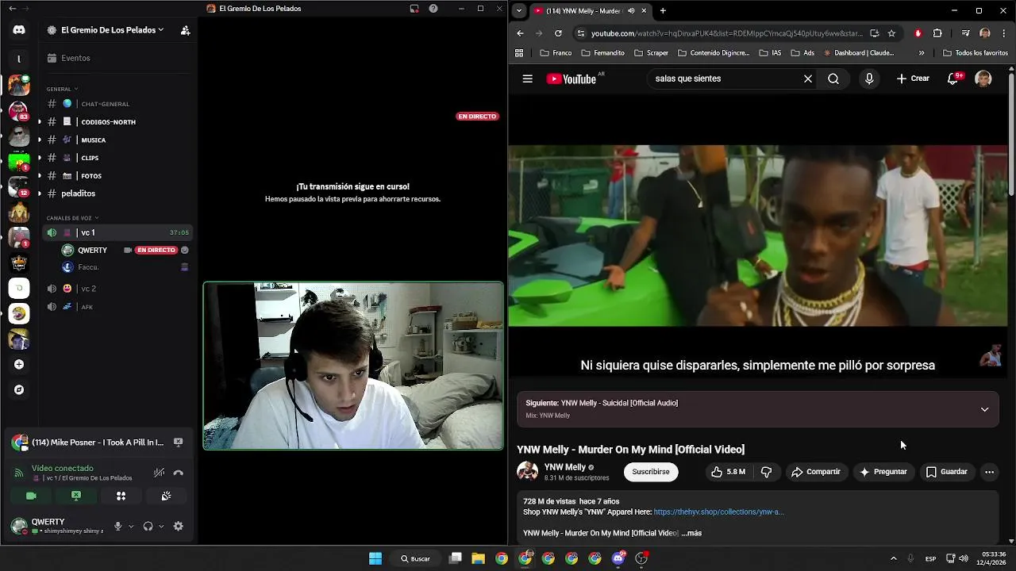Like the video with 5.8 M
This screenshot has width=1016, height=571.
pyautogui.click(x=729, y=472)
